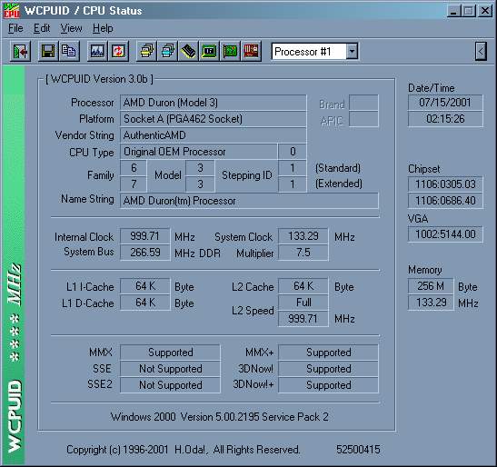Open the Processor #1 dropdown arrow
Viewport: 497px width, 467px height.
352,52
